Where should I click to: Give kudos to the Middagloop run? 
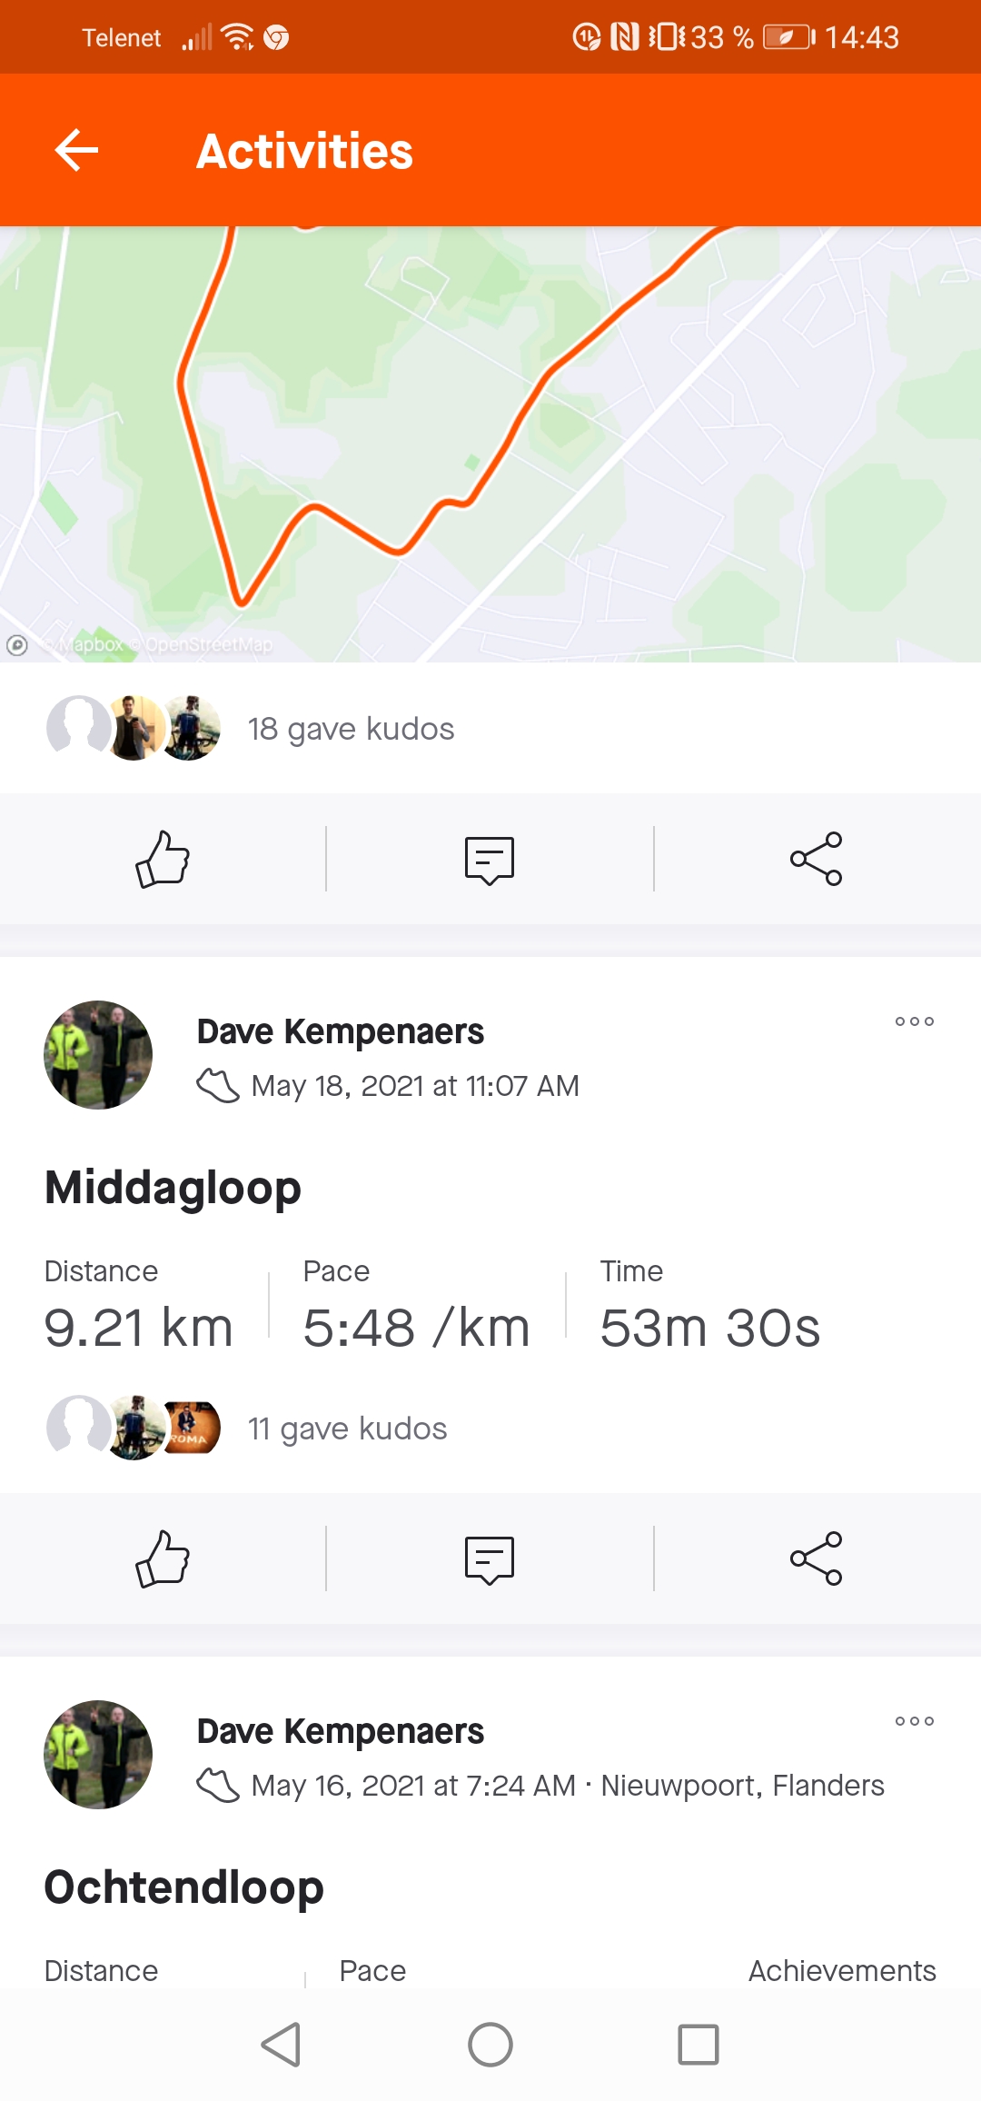tap(163, 1558)
